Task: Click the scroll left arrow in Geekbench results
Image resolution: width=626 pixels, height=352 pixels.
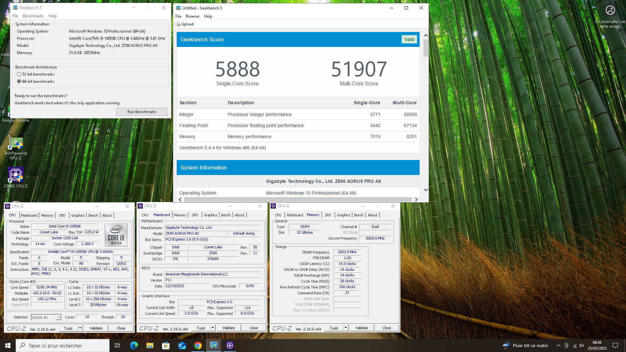Action: tap(180, 199)
